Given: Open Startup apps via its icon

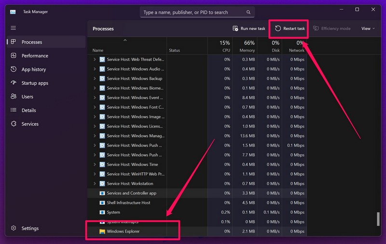Looking at the screenshot, I should pos(13,83).
